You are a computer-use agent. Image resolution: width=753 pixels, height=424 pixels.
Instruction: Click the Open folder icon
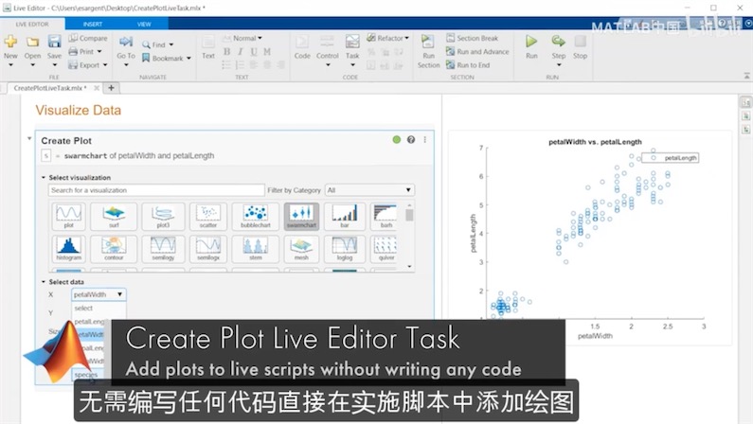tap(32, 43)
